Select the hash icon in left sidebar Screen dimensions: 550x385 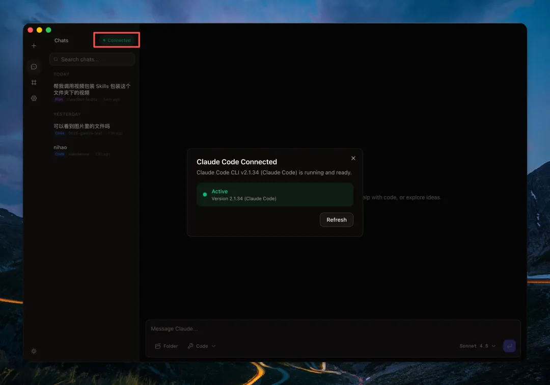click(34, 83)
